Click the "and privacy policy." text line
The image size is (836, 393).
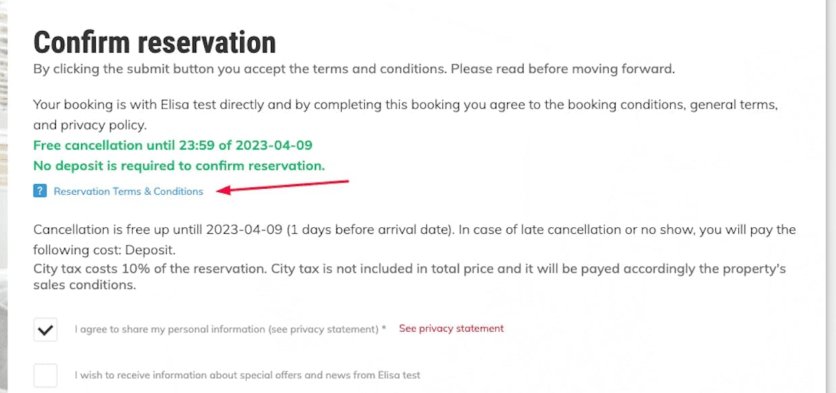point(90,125)
